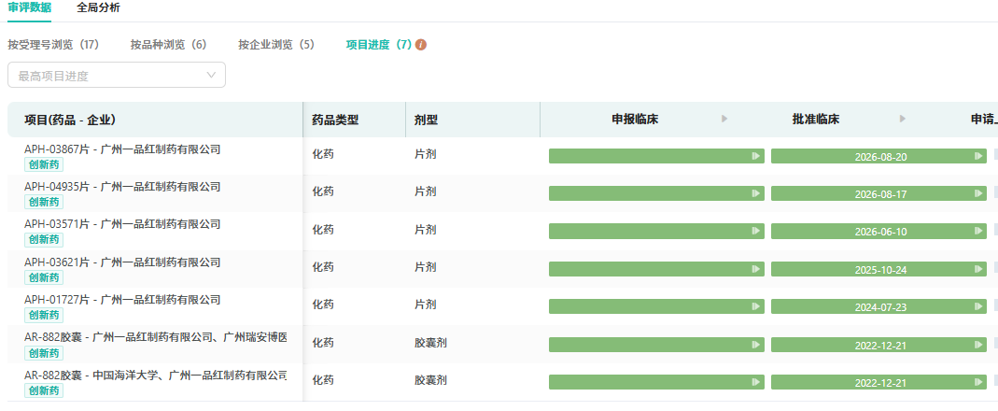Switch to the 全局分析 tab
Image resolution: width=998 pixels, height=411 pixels.
pos(98,7)
